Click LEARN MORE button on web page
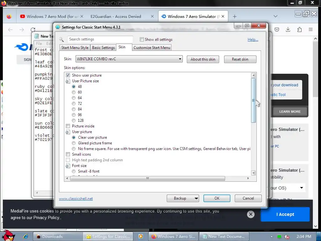Viewport: 321px width, 241px height. (x=290, y=112)
